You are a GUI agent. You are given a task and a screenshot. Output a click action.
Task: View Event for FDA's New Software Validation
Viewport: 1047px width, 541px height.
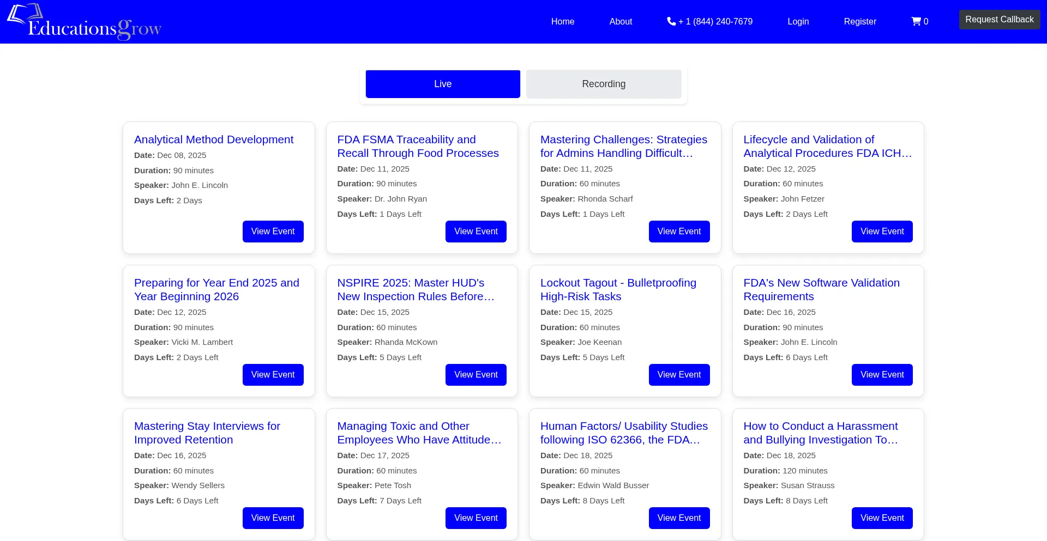point(882,375)
